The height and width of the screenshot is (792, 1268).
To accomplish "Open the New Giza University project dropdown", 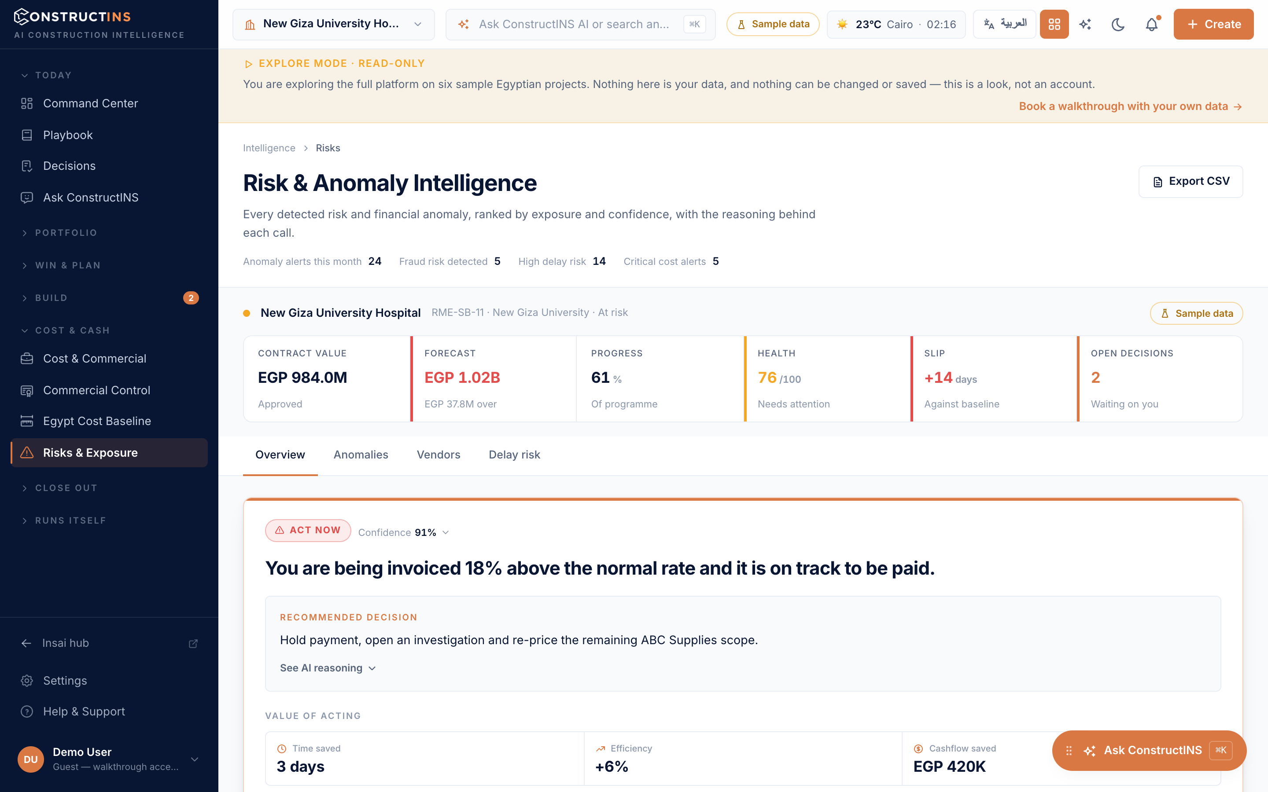I will (x=334, y=24).
